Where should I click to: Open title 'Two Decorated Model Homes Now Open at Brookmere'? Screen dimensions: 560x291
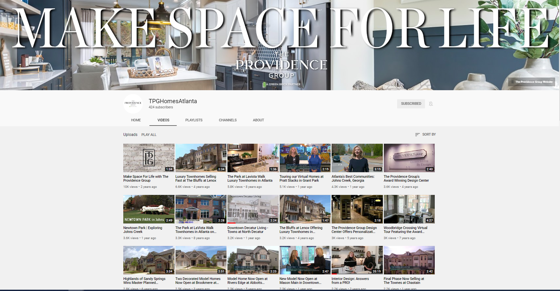198,281
